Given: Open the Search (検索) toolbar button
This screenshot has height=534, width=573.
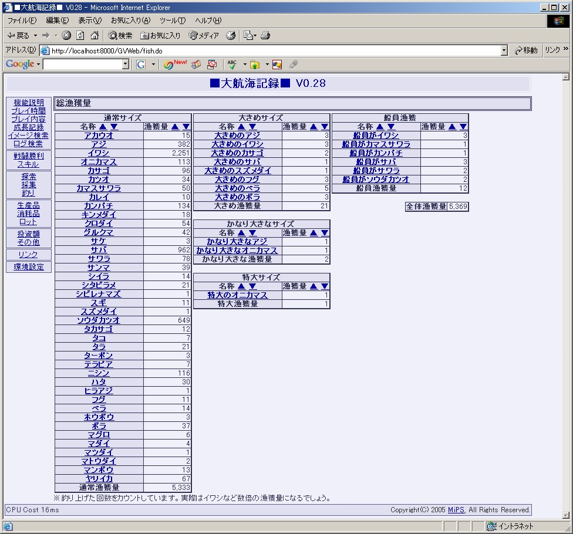Looking at the screenshot, I should click(120, 35).
